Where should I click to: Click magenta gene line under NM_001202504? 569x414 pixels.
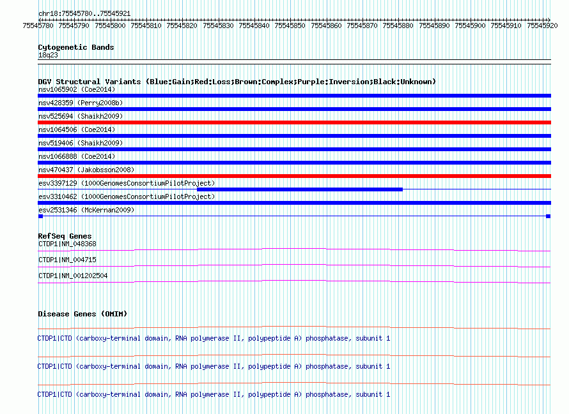pyautogui.click(x=294, y=281)
